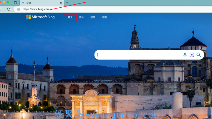Open the tab overview sidebar icon

15,3
